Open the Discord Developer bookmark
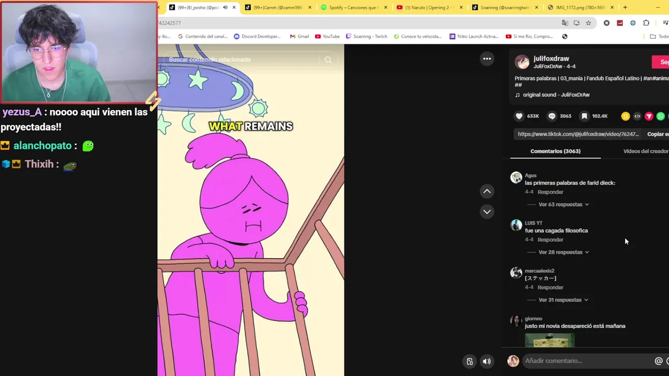This screenshot has height=376, width=669. point(257,37)
